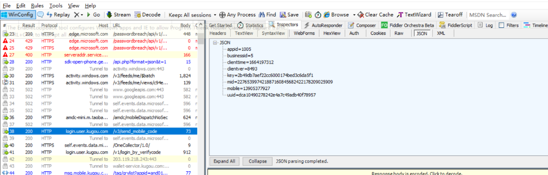Click the blue help question mark icon
Screen dimensions: 548x175
[514, 15]
